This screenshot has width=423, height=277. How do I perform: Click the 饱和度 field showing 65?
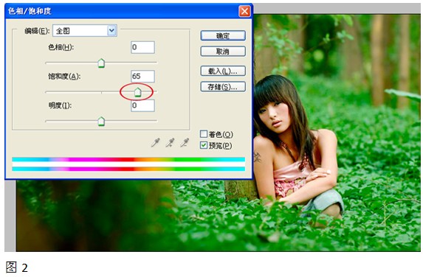point(142,76)
